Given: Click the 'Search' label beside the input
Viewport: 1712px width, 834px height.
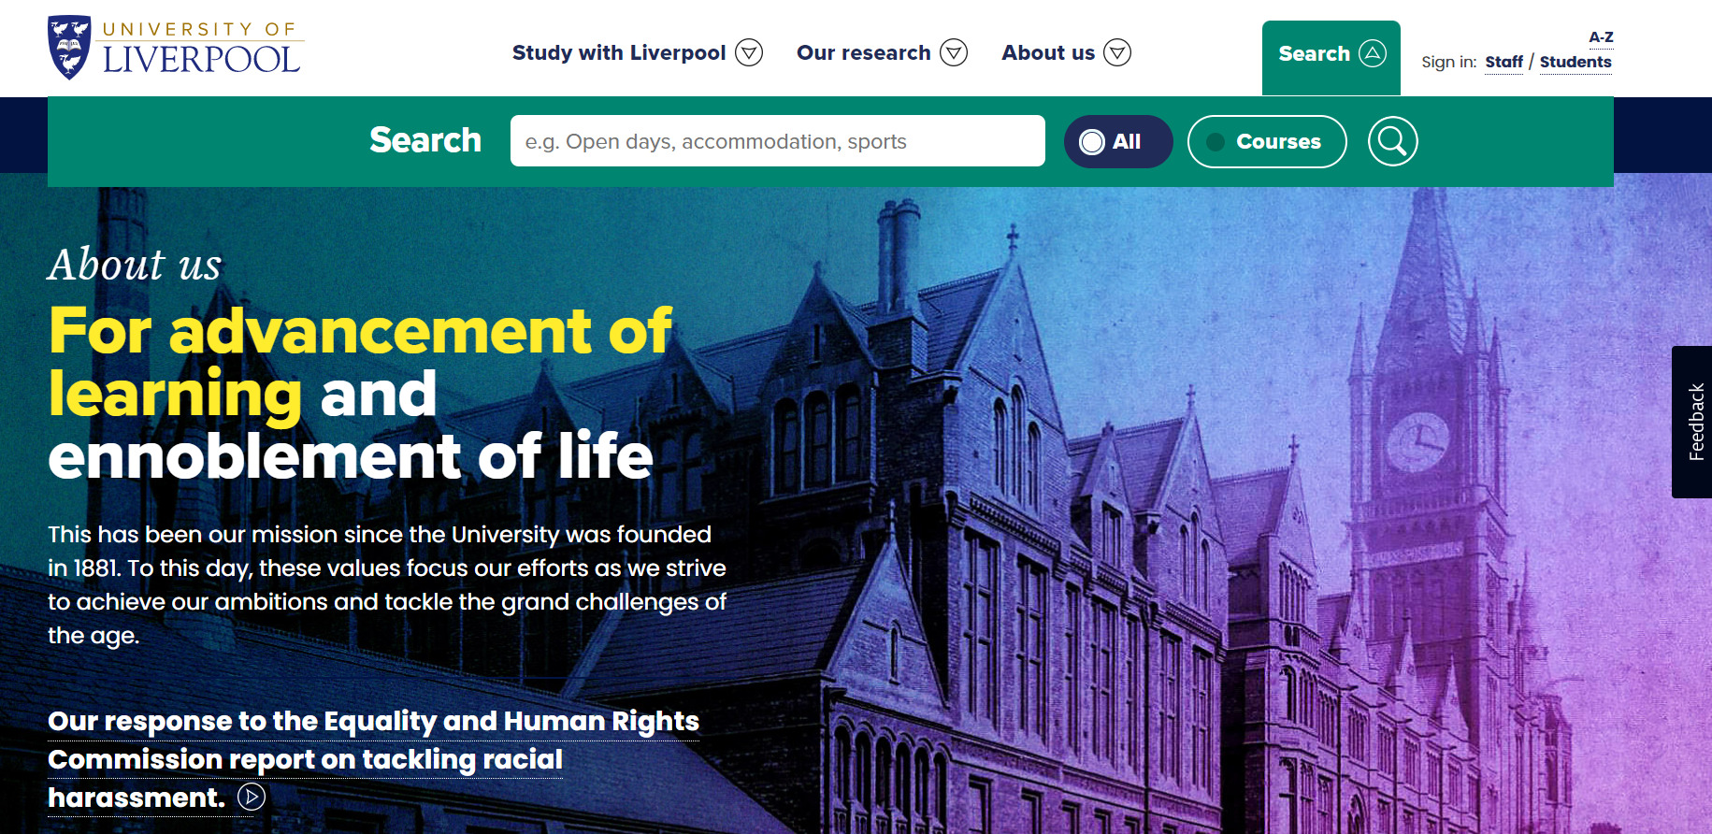Looking at the screenshot, I should [425, 140].
